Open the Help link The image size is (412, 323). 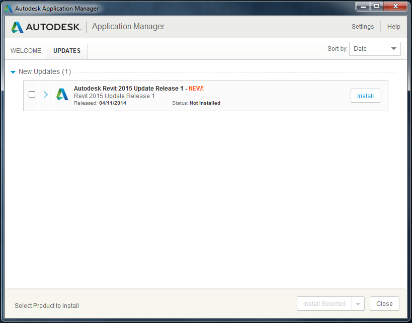[x=393, y=27]
